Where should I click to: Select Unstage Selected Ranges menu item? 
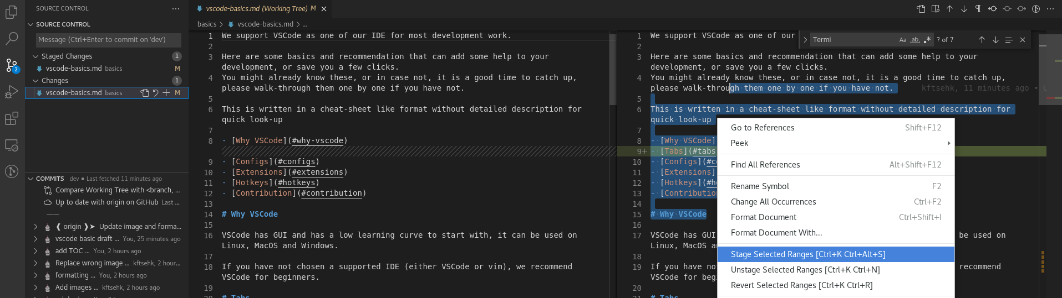(x=836, y=270)
